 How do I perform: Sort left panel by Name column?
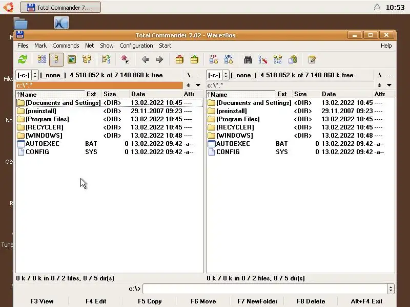click(x=50, y=94)
